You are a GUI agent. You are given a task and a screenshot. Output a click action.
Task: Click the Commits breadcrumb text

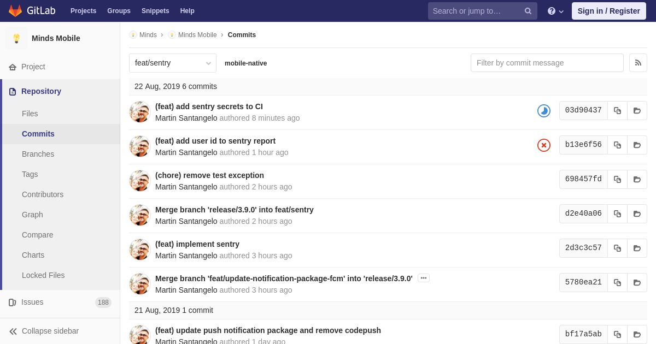(242, 35)
